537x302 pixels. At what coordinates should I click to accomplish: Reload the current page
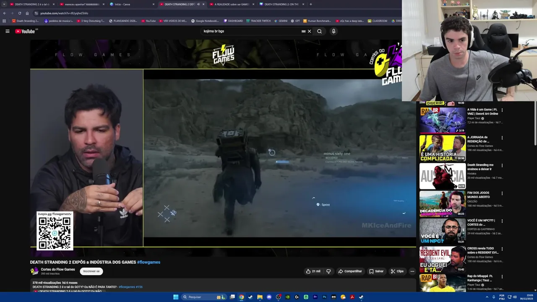(19, 13)
